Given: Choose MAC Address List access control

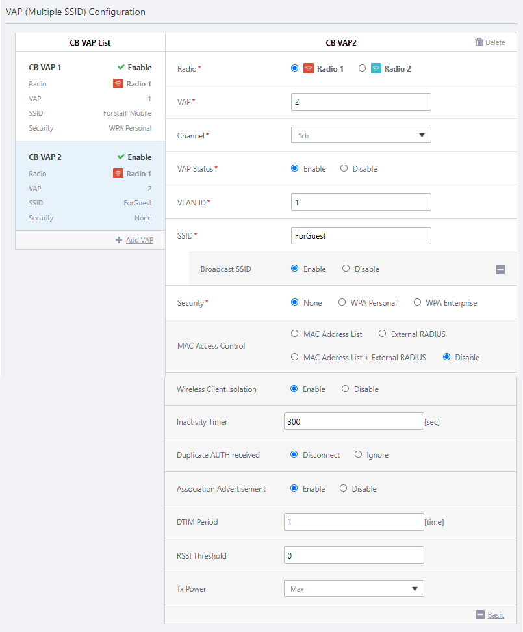Looking at the screenshot, I should pyautogui.click(x=295, y=334).
